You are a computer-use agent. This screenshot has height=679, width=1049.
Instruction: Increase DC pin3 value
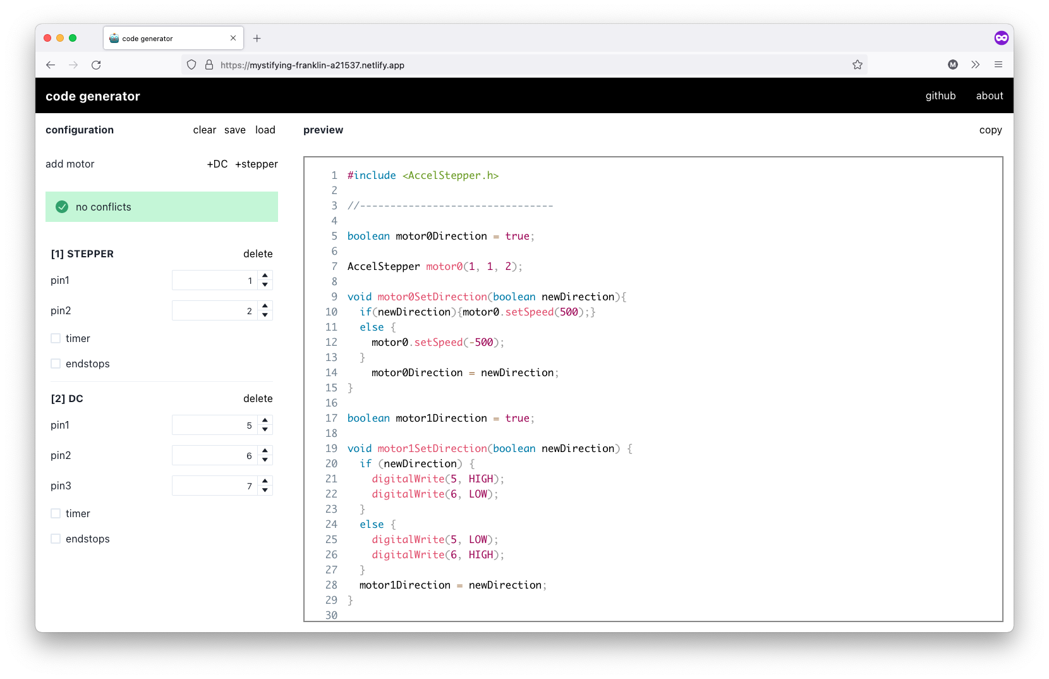(265, 481)
